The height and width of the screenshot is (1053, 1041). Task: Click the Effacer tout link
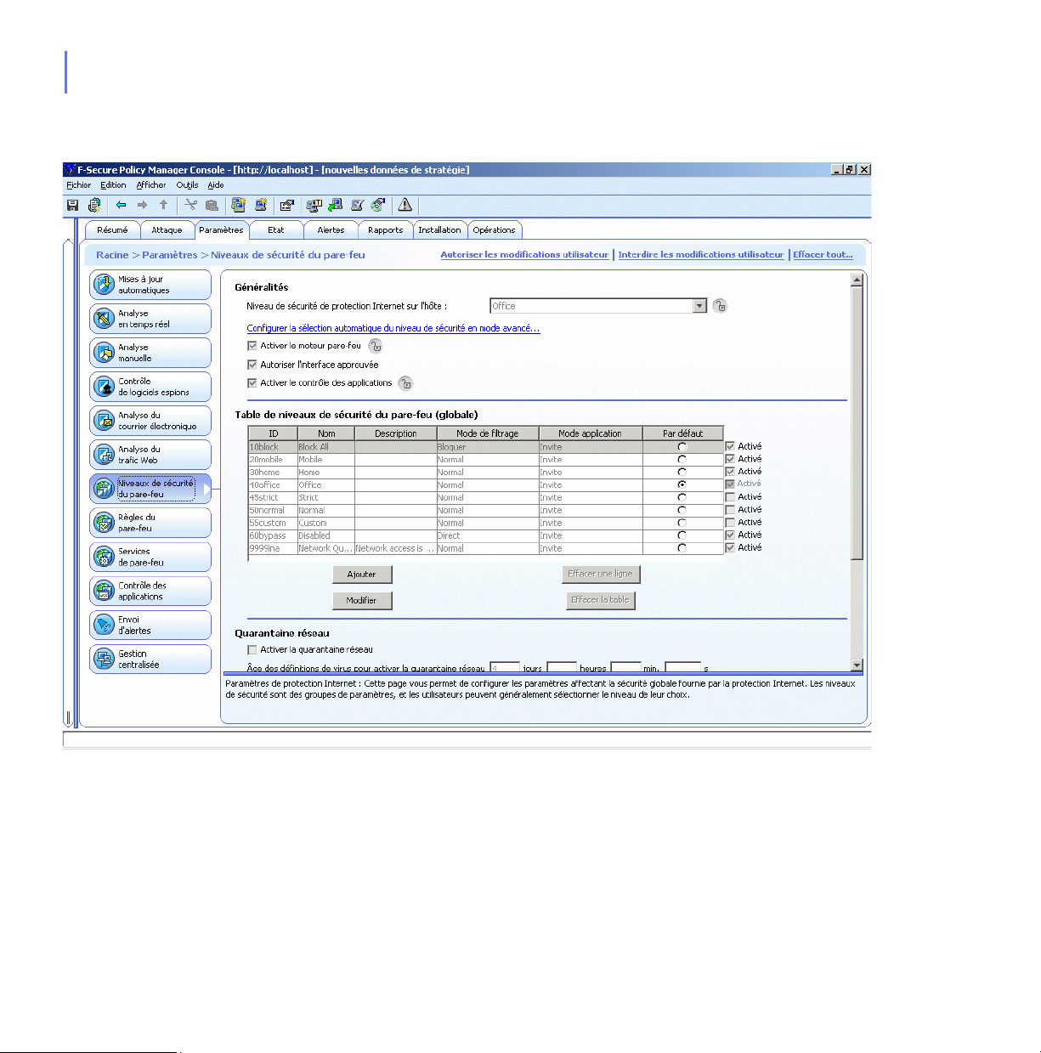coord(823,255)
